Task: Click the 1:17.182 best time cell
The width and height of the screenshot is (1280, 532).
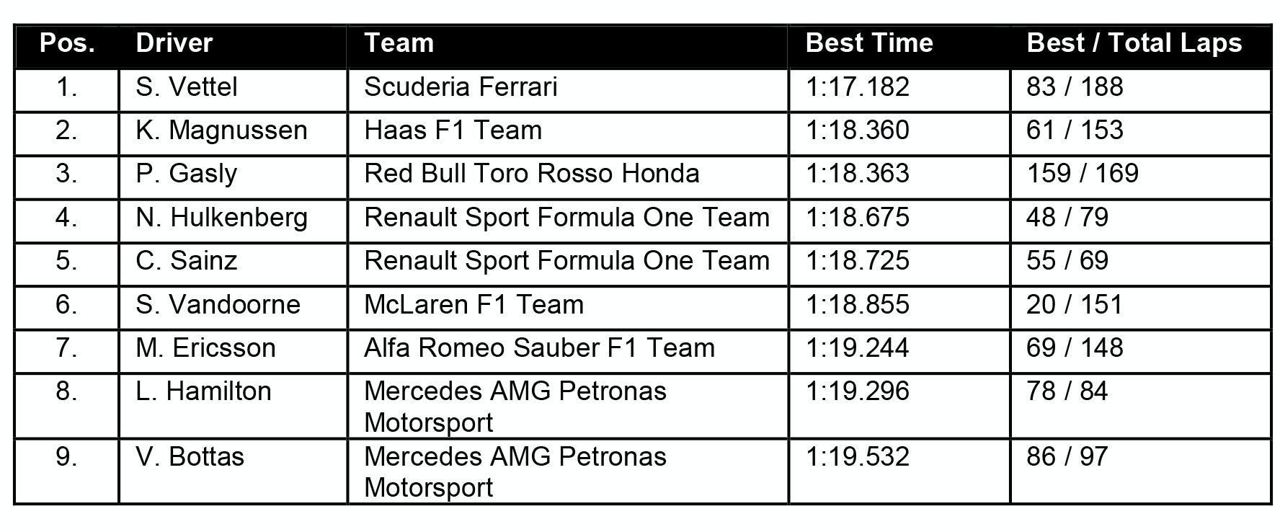Action: 857,87
